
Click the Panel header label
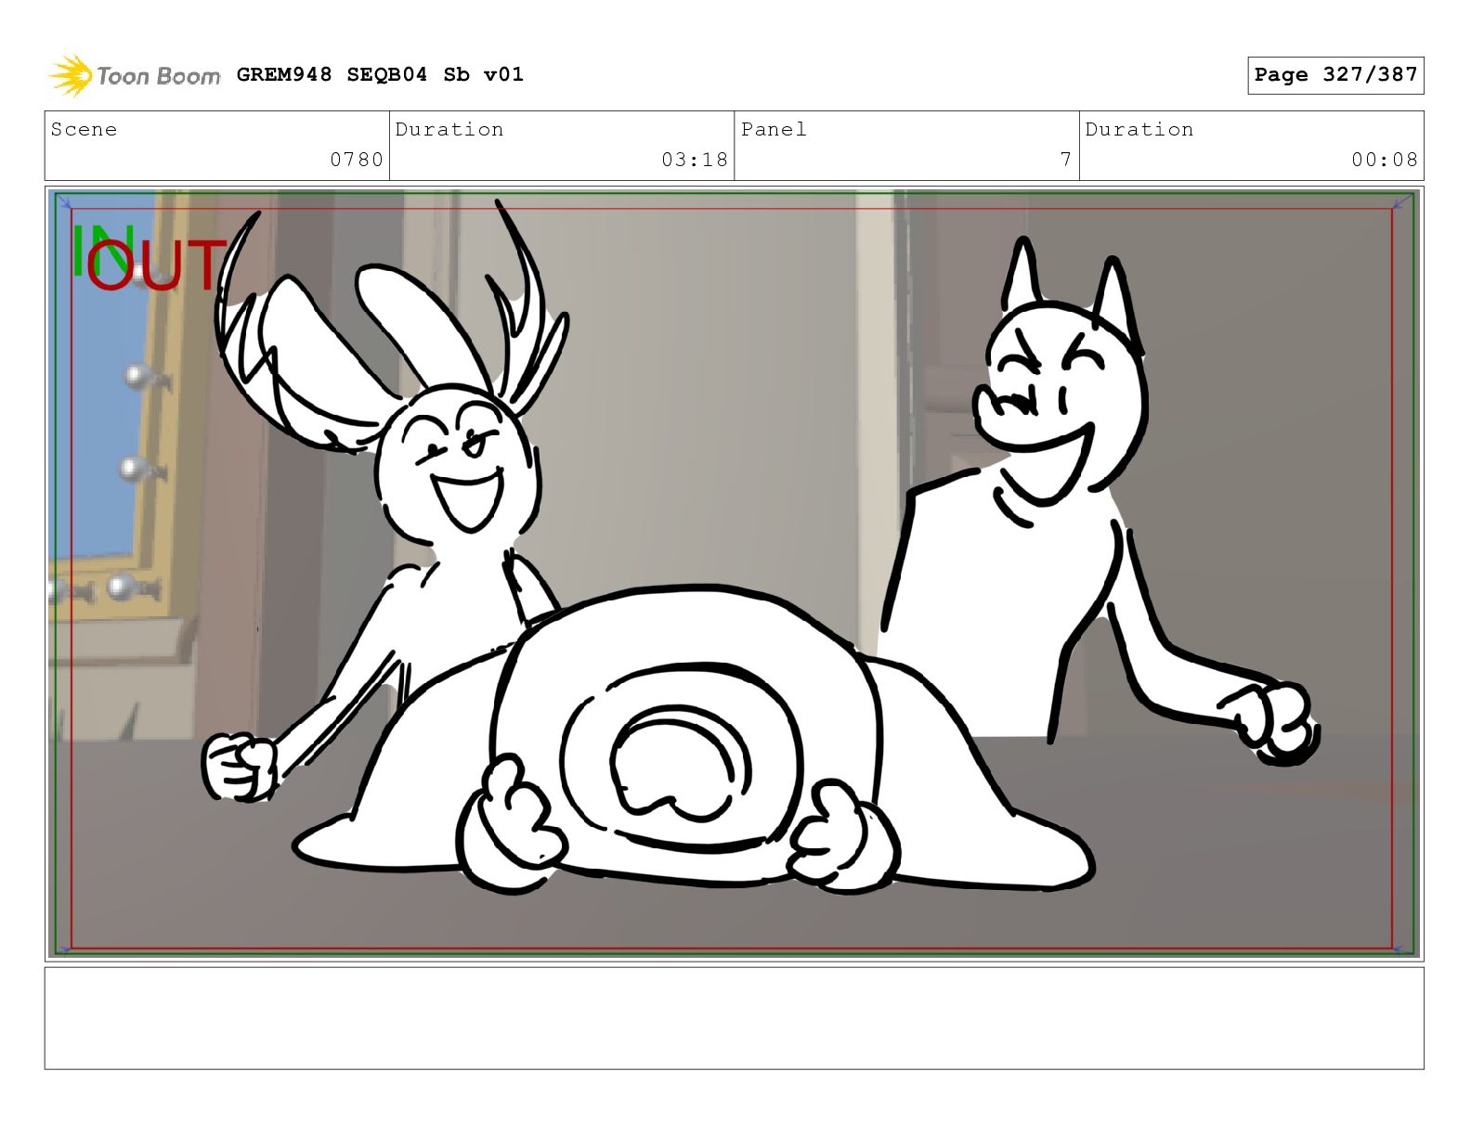(x=774, y=129)
